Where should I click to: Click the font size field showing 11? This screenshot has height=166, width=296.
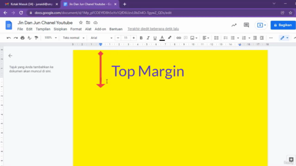tap(126, 38)
